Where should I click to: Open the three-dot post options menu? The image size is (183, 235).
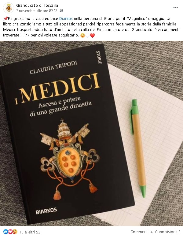coord(175,7)
